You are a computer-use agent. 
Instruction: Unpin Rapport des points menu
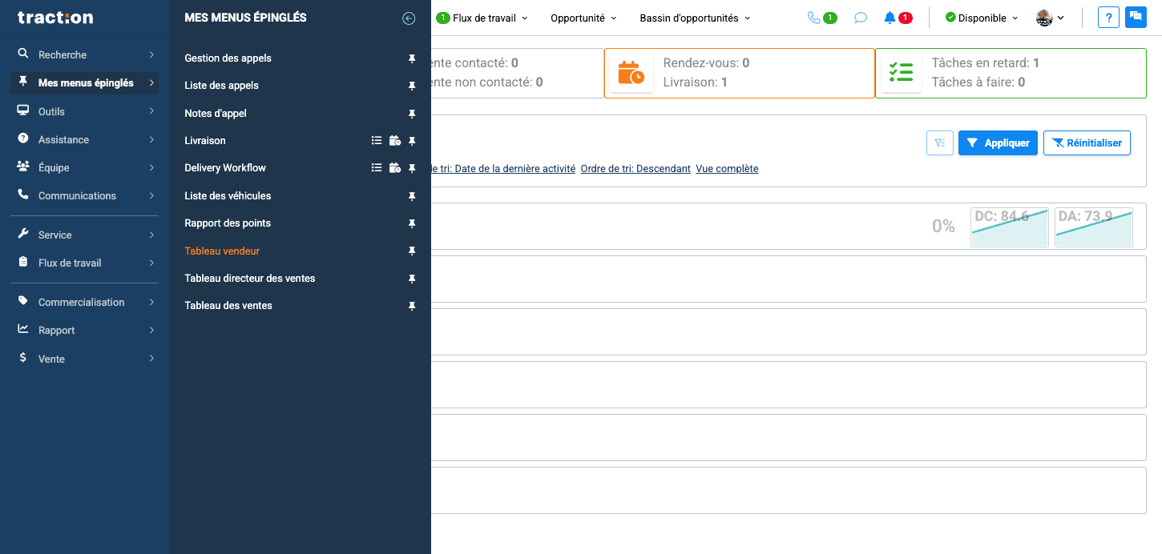point(412,223)
